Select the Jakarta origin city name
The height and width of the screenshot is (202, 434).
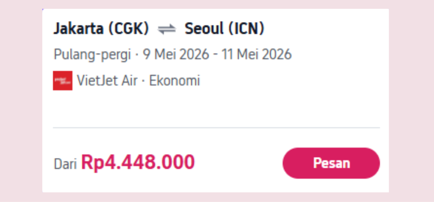tap(78, 29)
